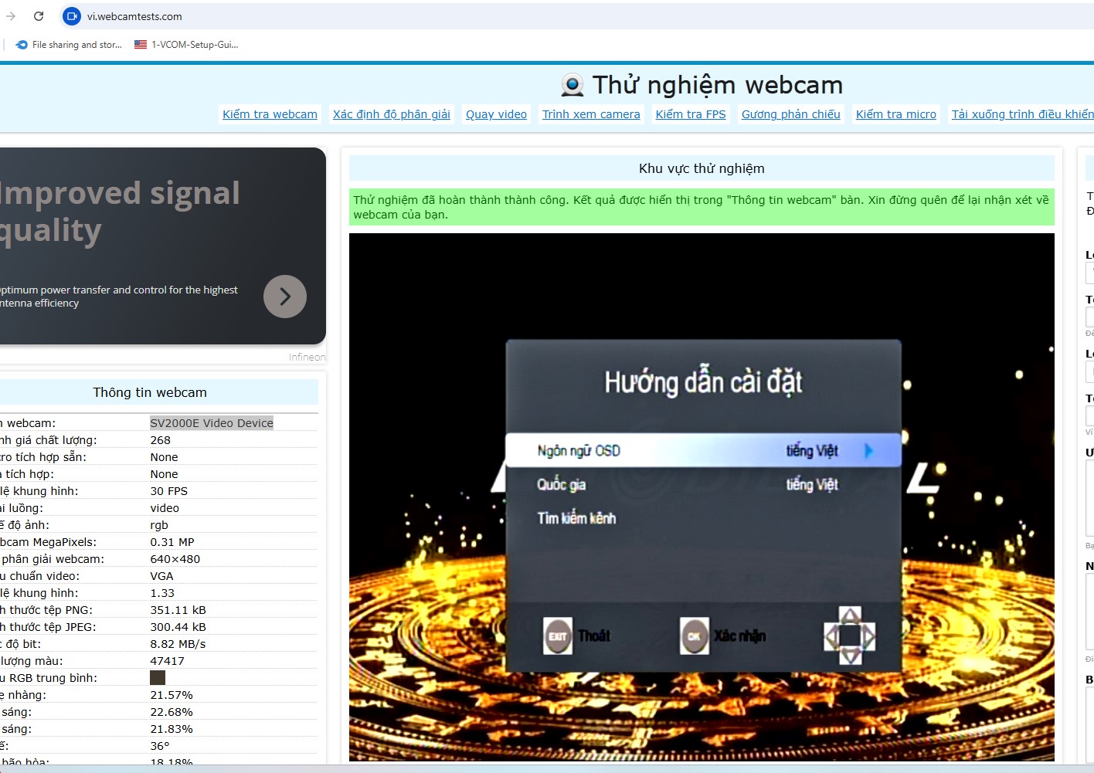Click the average RGB color swatch
The height and width of the screenshot is (773, 1094).
point(158,678)
